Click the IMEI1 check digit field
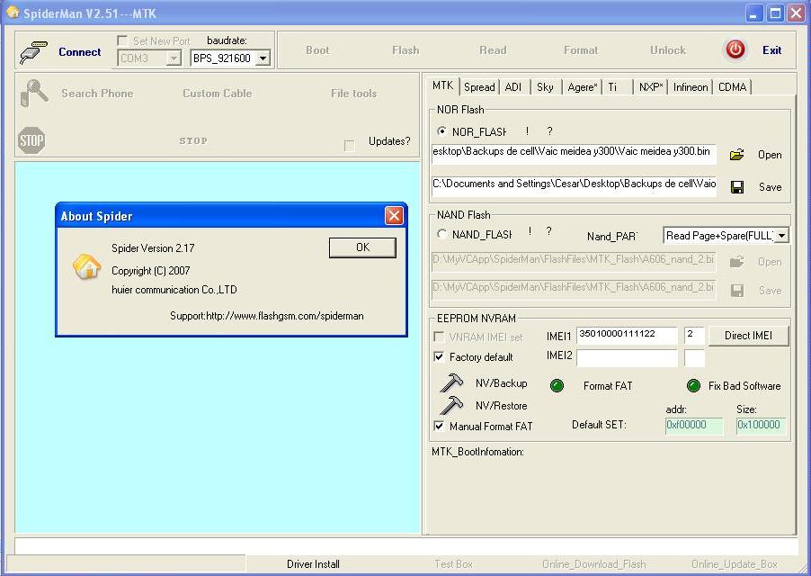This screenshot has width=811, height=576. pyautogui.click(x=694, y=336)
